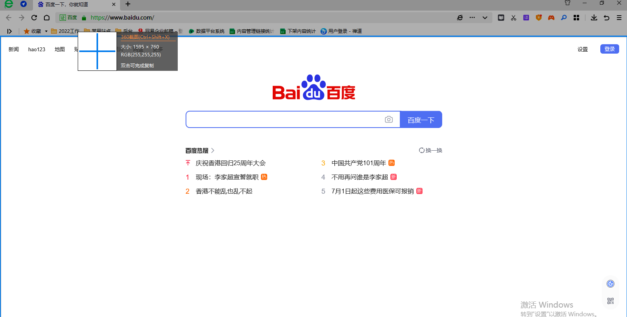The width and height of the screenshot is (627, 317).
Task: Reload the current Baidu page
Action: [x=34, y=18]
